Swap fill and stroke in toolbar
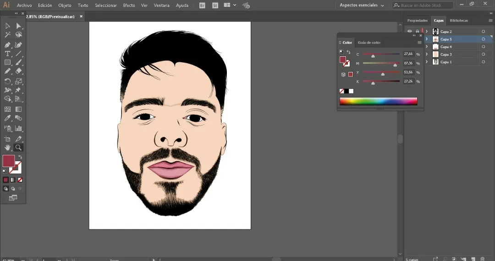 coord(20,157)
